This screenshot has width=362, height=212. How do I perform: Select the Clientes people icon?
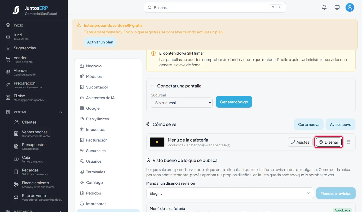[x=16, y=122]
